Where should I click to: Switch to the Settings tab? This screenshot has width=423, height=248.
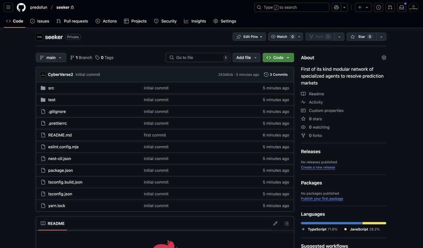pos(225,21)
